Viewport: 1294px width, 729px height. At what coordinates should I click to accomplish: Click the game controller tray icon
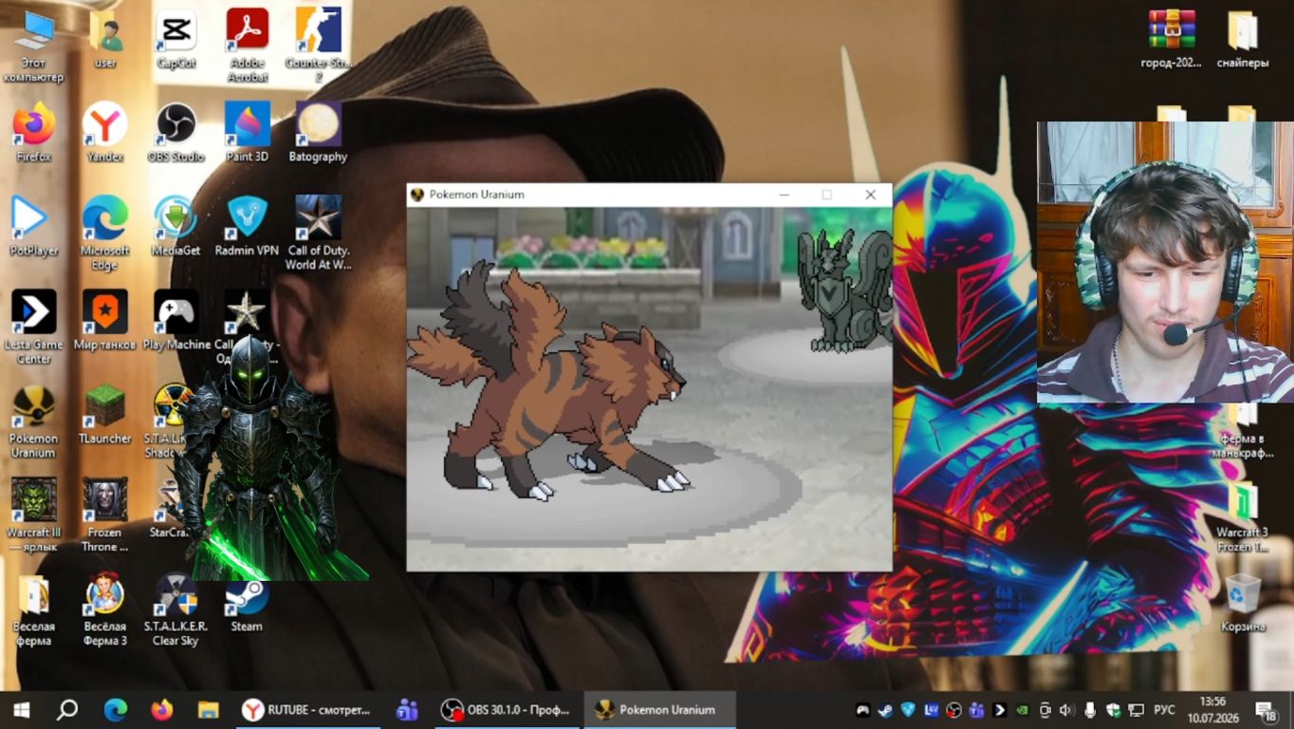[862, 710]
